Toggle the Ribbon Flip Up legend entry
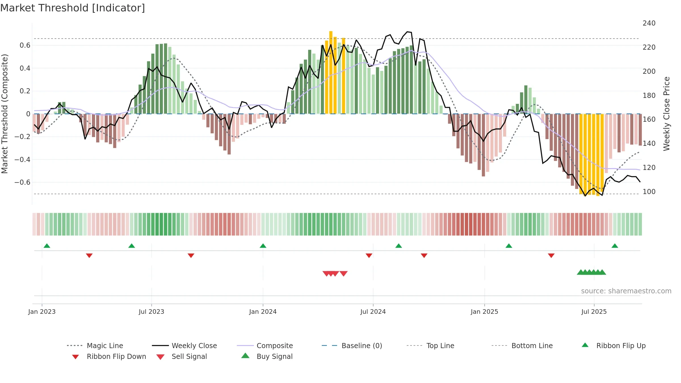 pos(613,346)
